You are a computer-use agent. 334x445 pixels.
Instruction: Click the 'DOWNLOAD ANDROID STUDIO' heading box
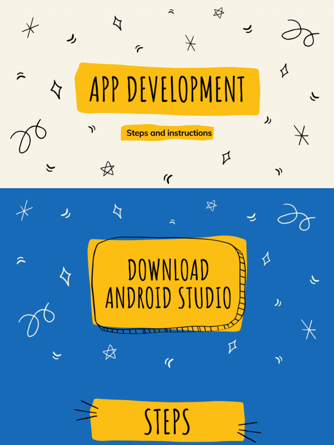point(167,285)
